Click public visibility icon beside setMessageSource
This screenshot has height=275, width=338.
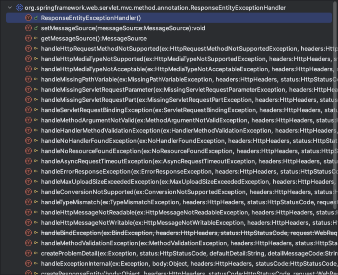click(x=36, y=28)
